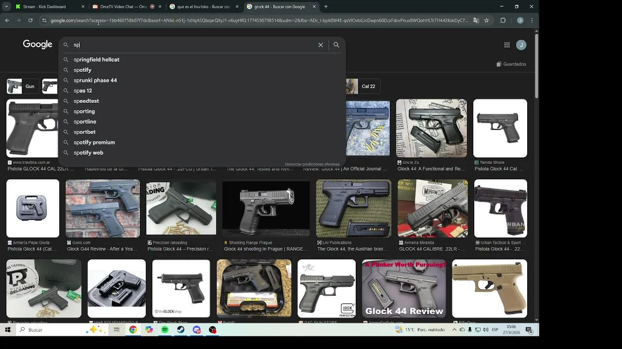Image resolution: width=622 pixels, height=349 pixels.
Task: Select the 'Gun' filter chip
Action: [23, 86]
